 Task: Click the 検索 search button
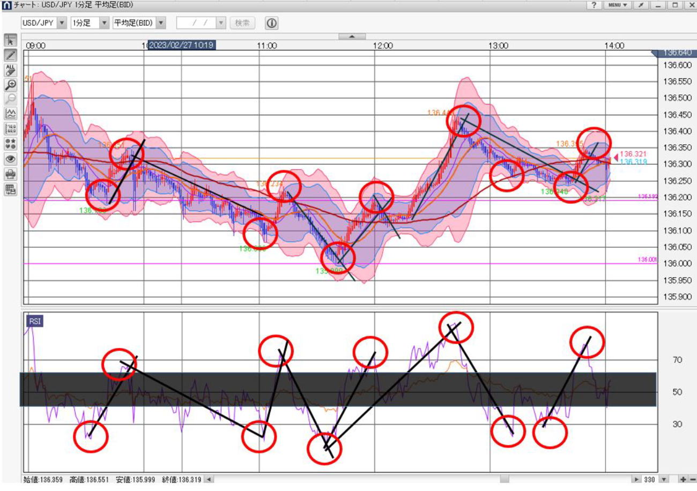[x=242, y=23]
